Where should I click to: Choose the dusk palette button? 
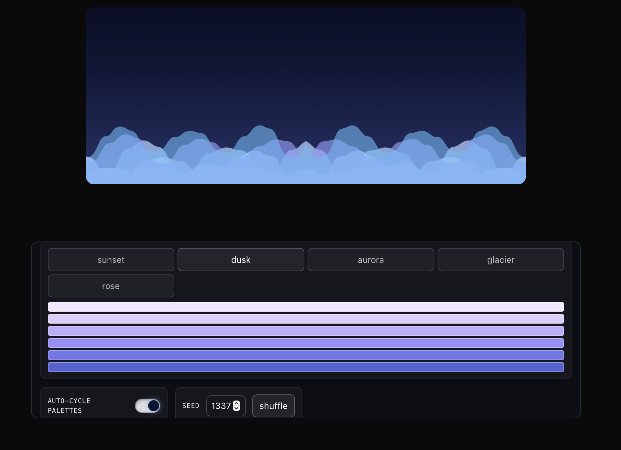click(x=241, y=260)
